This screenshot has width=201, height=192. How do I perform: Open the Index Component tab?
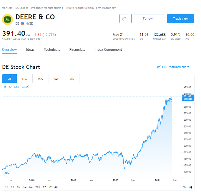tap(108, 50)
